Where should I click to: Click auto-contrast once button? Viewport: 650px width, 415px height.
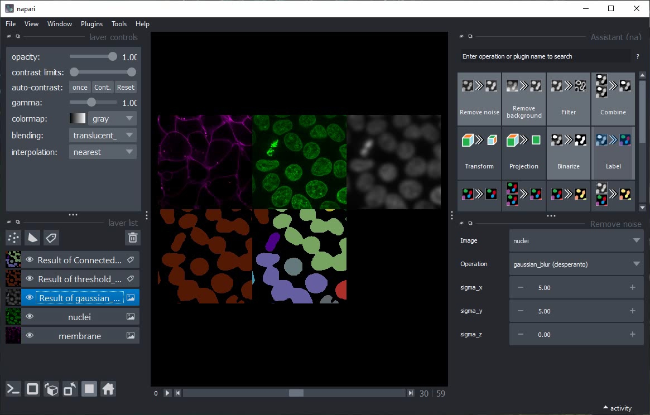80,87
